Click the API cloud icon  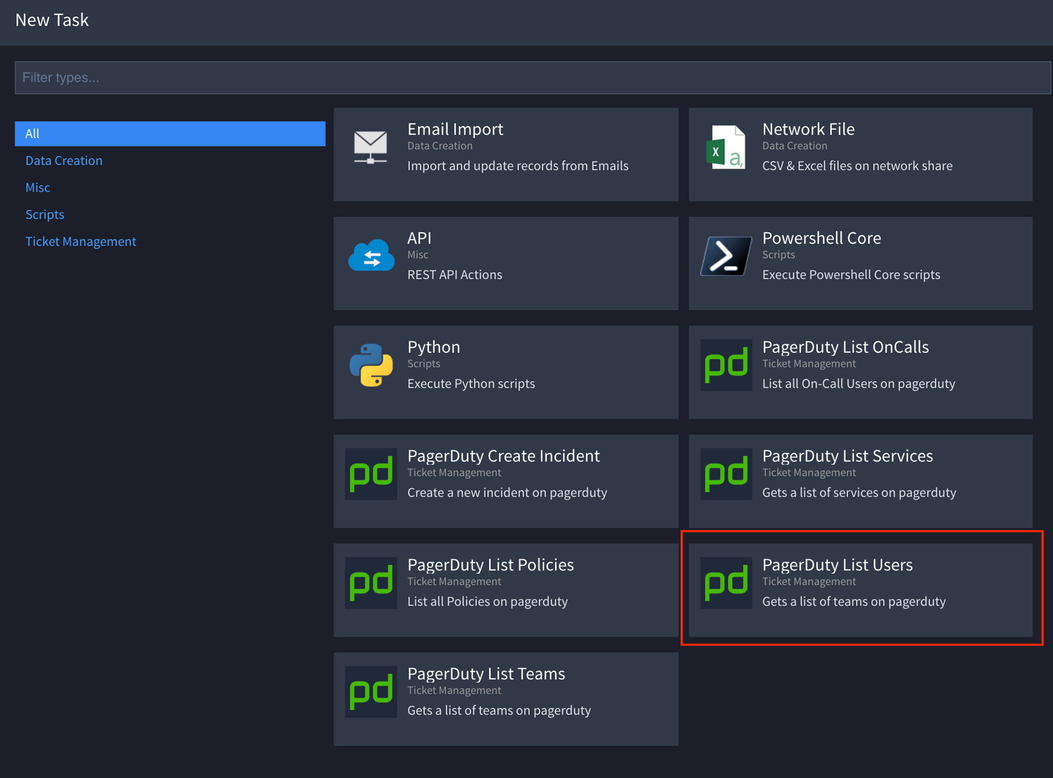coord(371,256)
